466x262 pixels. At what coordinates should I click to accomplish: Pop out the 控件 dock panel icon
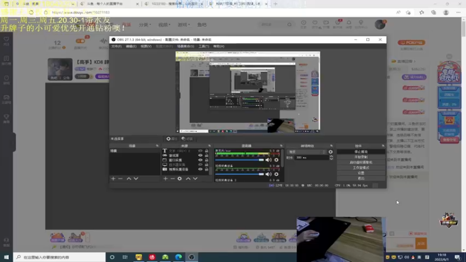click(x=383, y=146)
